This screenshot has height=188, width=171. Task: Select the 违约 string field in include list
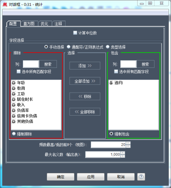(134, 83)
